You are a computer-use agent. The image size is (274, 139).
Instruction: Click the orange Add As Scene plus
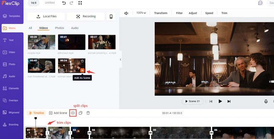click(x=82, y=70)
